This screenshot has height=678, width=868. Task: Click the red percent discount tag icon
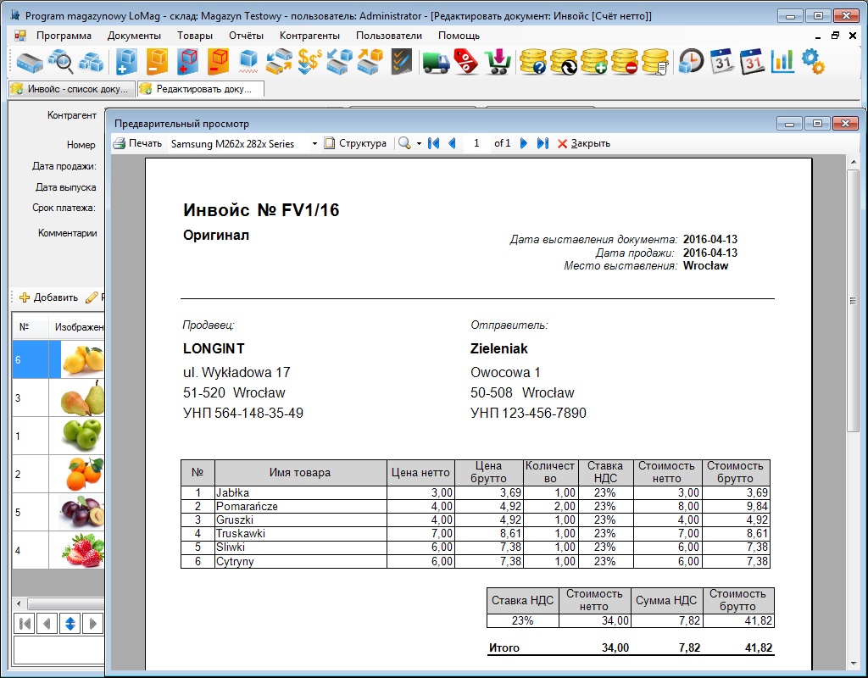tap(466, 61)
